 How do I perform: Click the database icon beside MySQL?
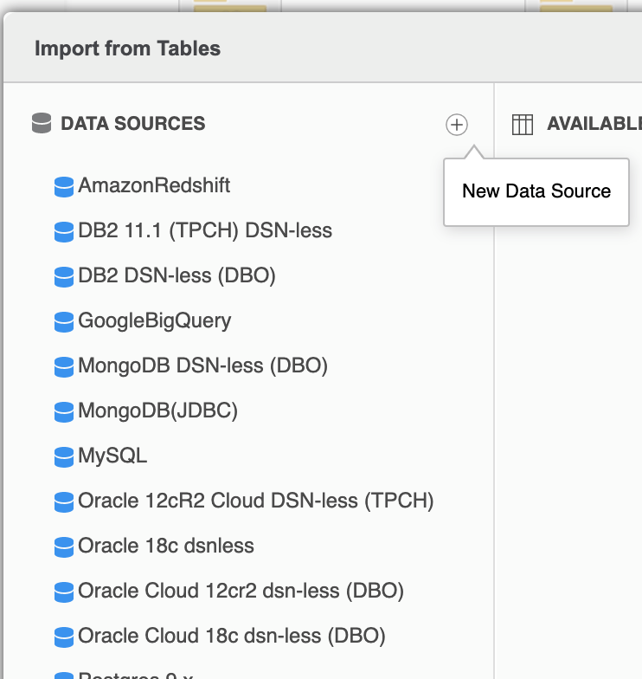(64, 457)
